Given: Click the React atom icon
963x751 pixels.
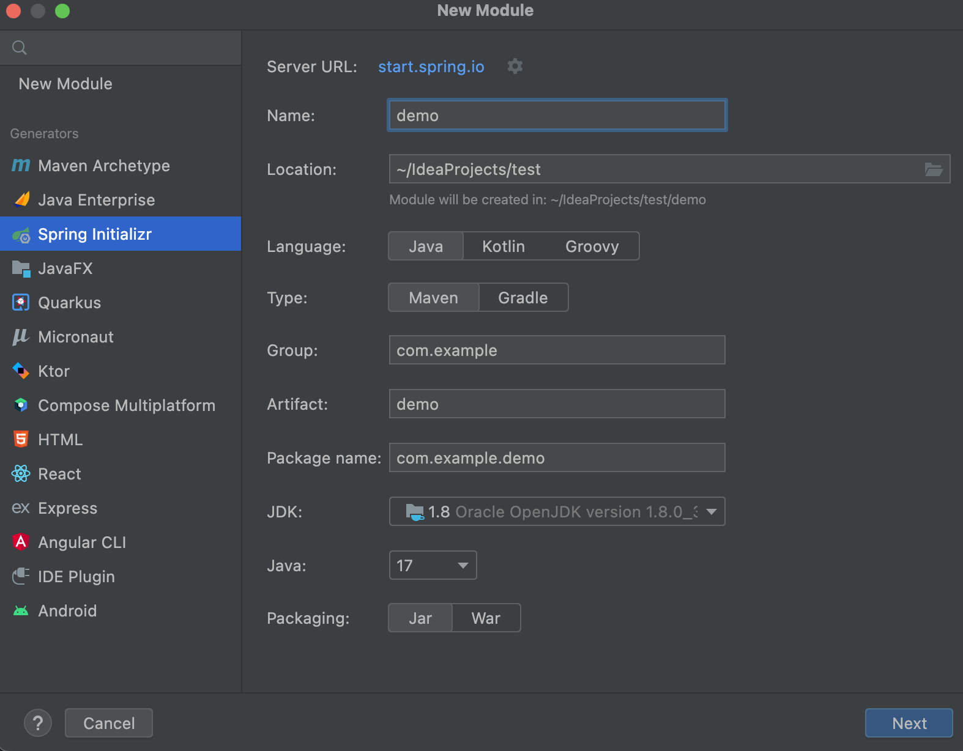Looking at the screenshot, I should pyautogui.click(x=21, y=474).
